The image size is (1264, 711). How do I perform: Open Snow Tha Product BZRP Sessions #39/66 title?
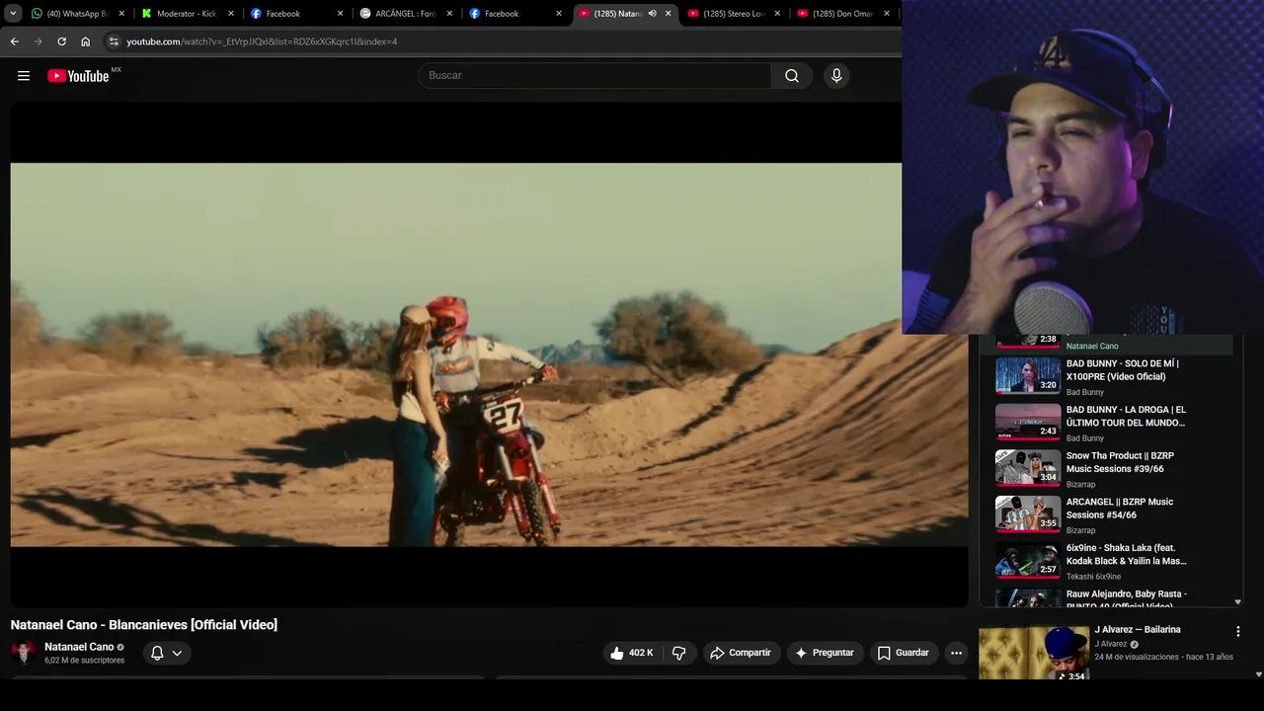1120,462
